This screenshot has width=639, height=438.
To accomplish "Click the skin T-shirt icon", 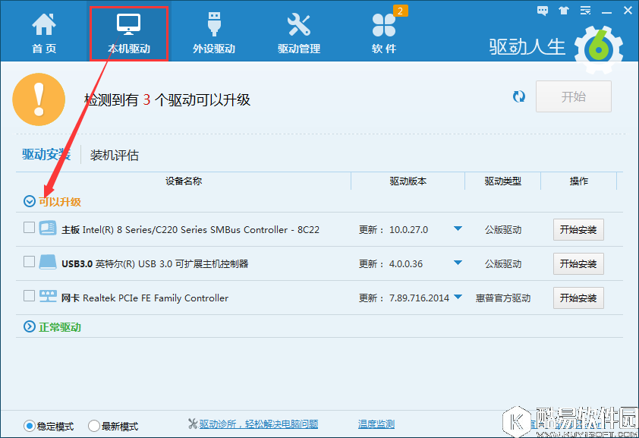I will (563, 11).
